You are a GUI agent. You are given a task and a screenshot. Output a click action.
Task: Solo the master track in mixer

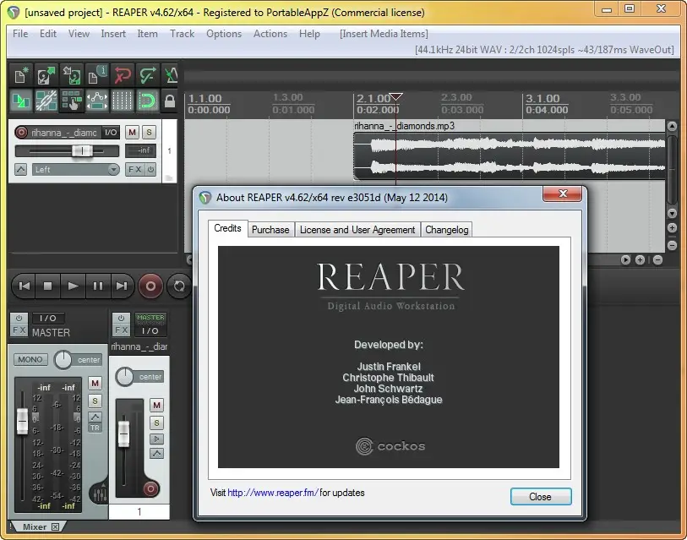(95, 401)
